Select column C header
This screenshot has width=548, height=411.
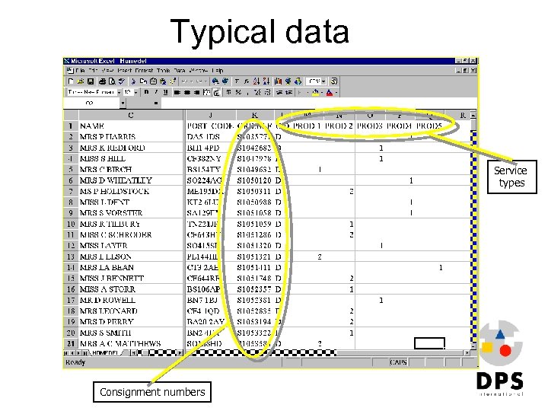(x=131, y=115)
